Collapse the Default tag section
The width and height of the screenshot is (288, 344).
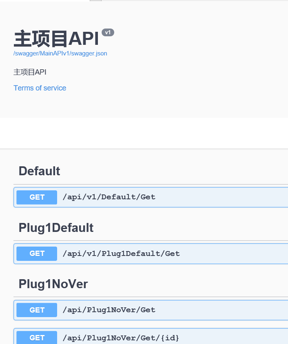pyautogui.click(x=40, y=171)
